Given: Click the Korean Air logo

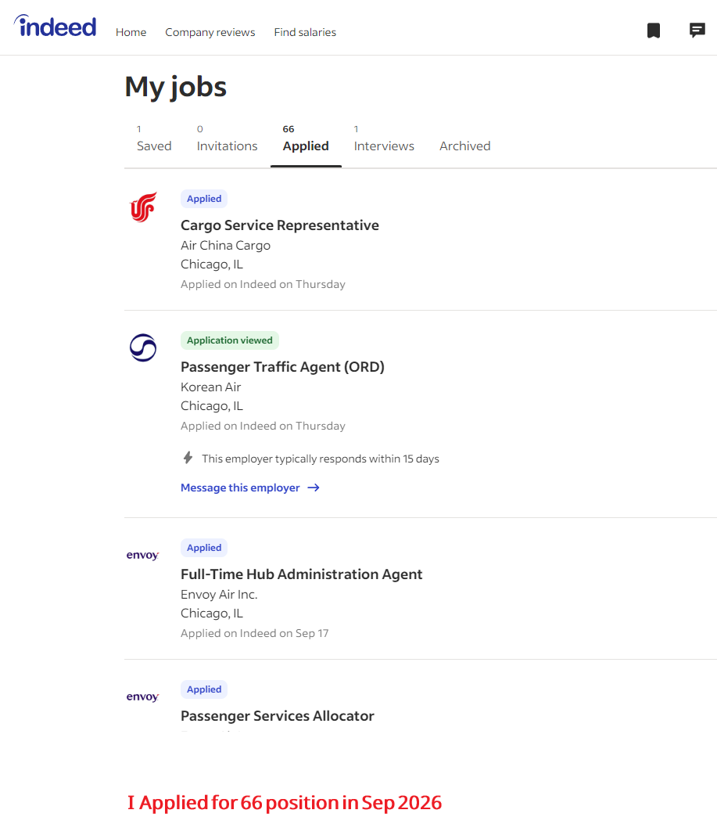Looking at the screenshot, I should pyautogui.click(x=143, y=347).
